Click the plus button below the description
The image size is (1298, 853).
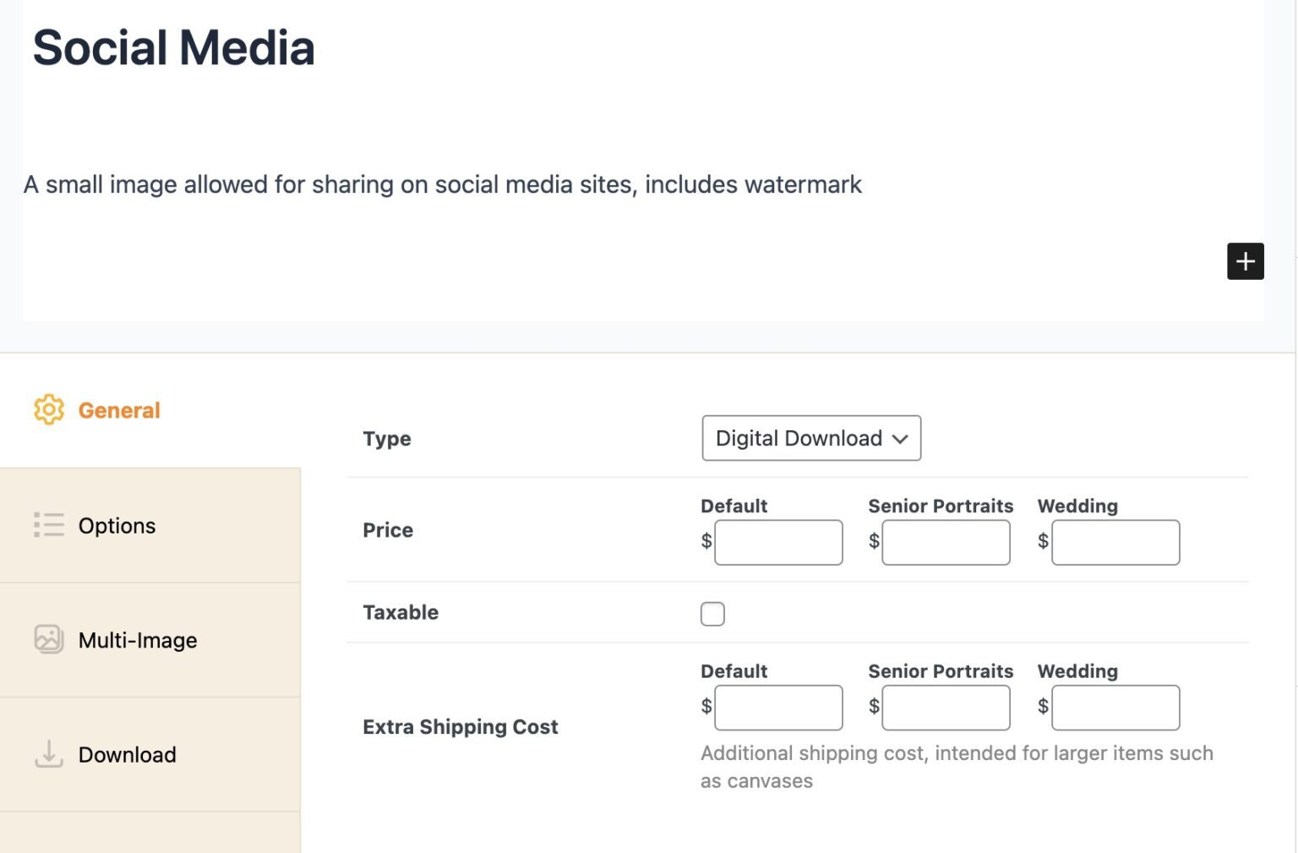click(x=1245, y=261)
